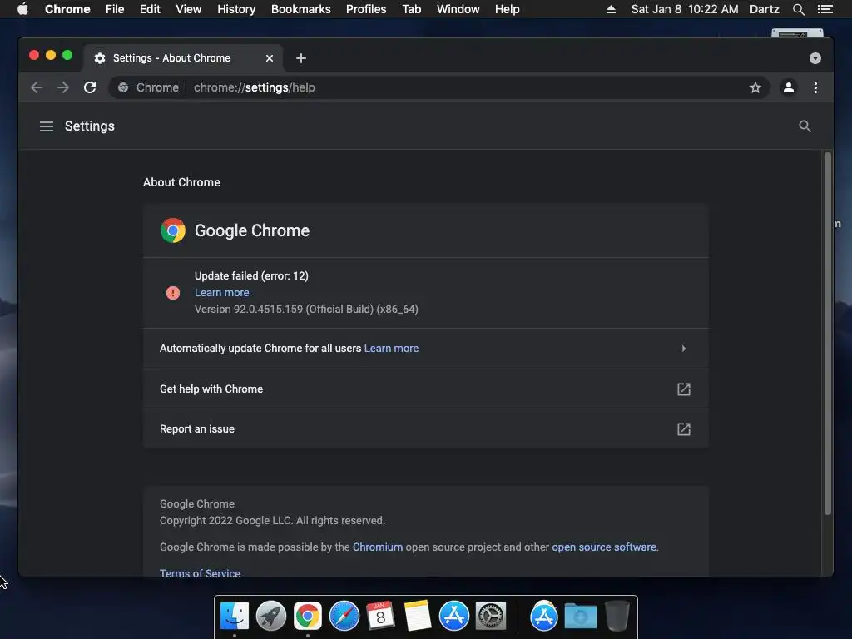
Task: Open the Edit menu
Action: coord(150,9)
